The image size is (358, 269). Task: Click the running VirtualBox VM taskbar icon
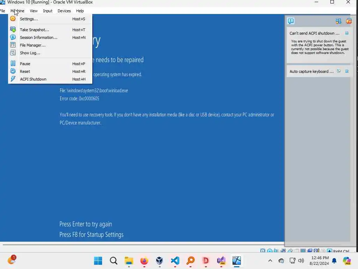[x=237, y=261]
